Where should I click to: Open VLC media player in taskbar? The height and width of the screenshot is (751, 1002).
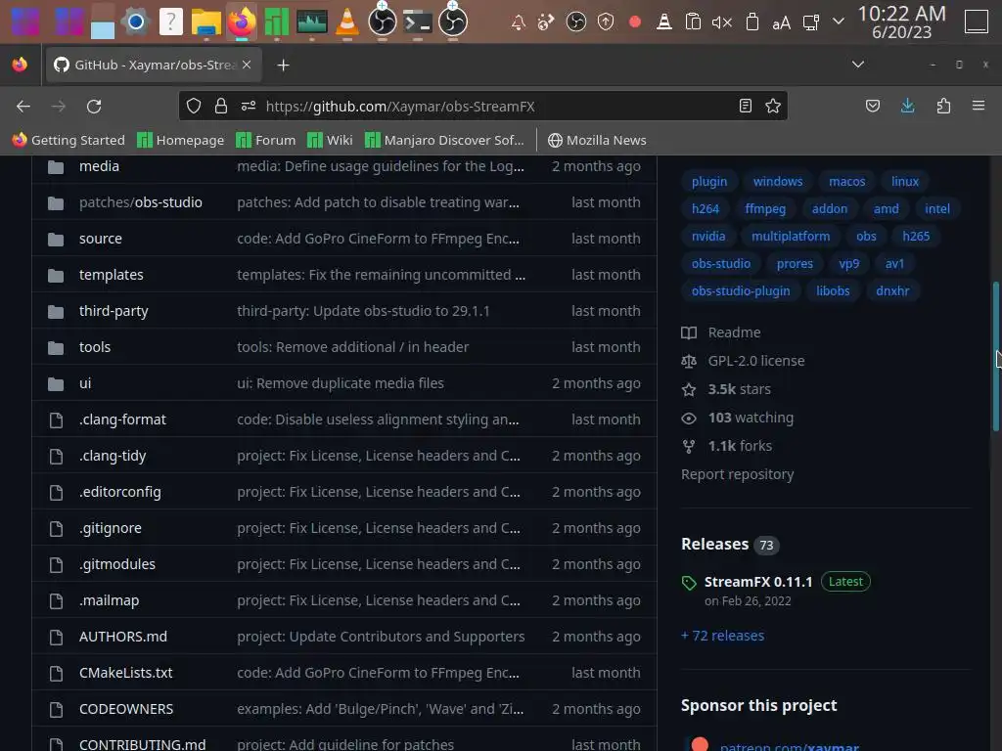[x=347, y=22]
